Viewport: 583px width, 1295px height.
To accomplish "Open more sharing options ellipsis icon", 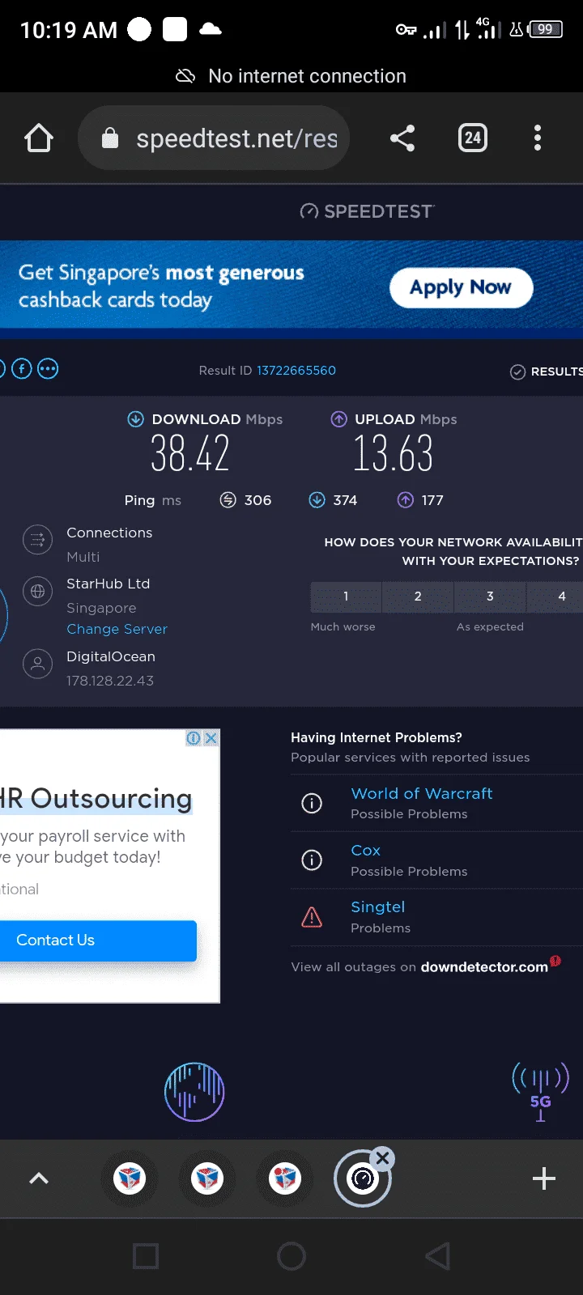I will pos(48,369).
